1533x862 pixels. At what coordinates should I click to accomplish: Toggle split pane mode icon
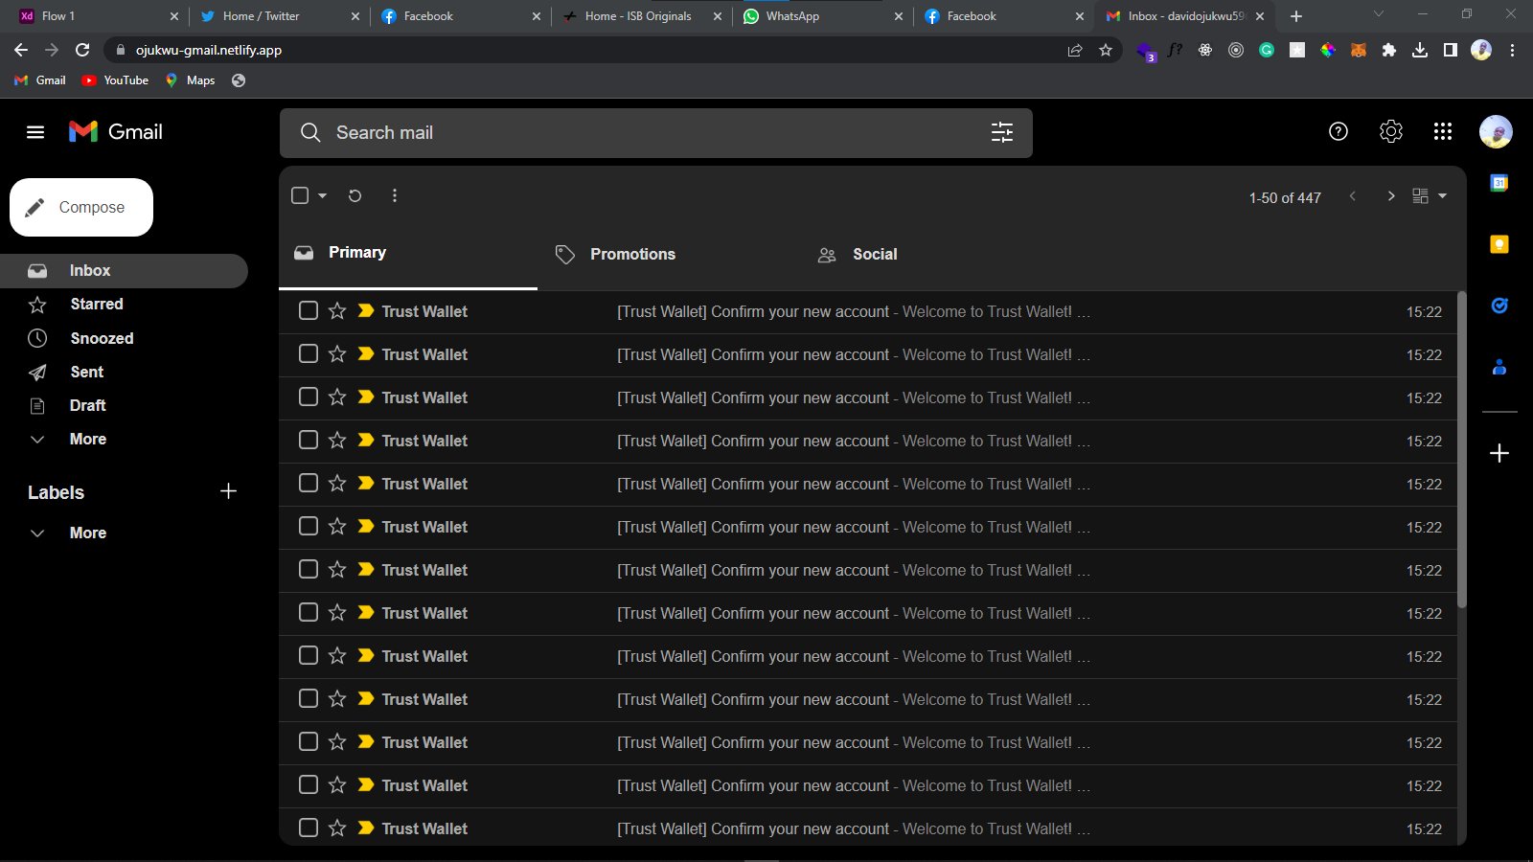coord(1421,195)
